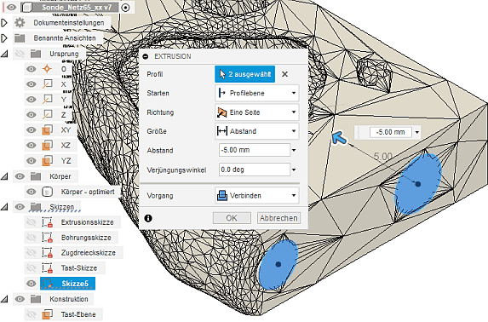
Task: Show the Bohrungsskizze sketch
Action: coord(32,238)
